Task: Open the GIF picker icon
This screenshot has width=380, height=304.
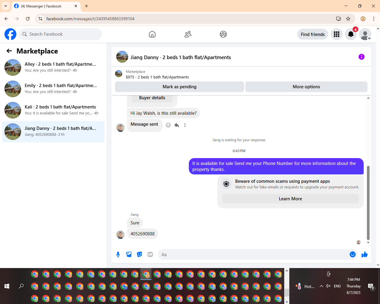Action: [150, 254]
